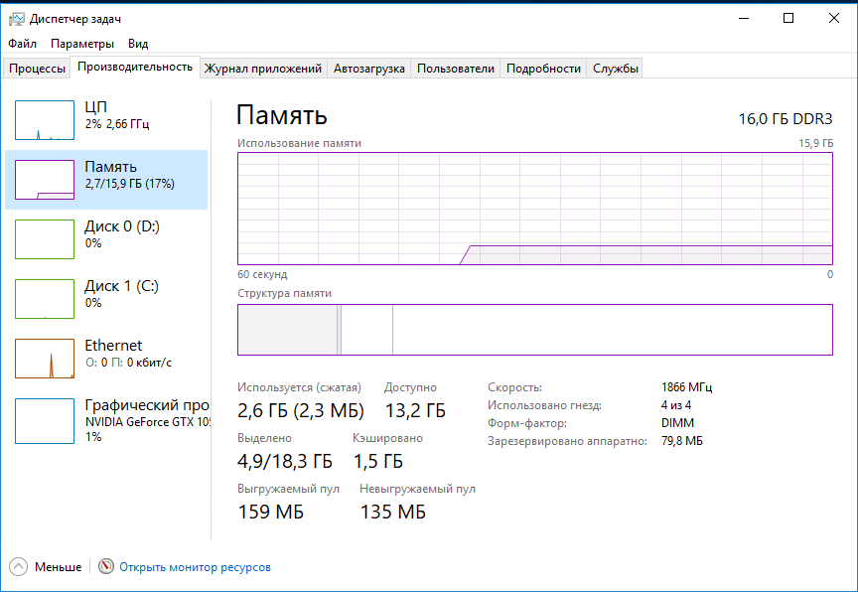Select the CPU (ЦП) mini graph thumbnail
This screenshot has height=592, width=858.
tap(45, 120)
